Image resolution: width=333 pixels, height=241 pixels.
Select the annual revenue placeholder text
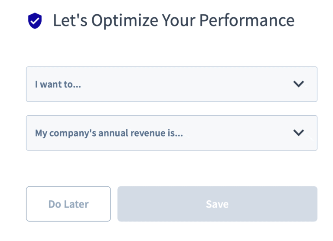109,134
